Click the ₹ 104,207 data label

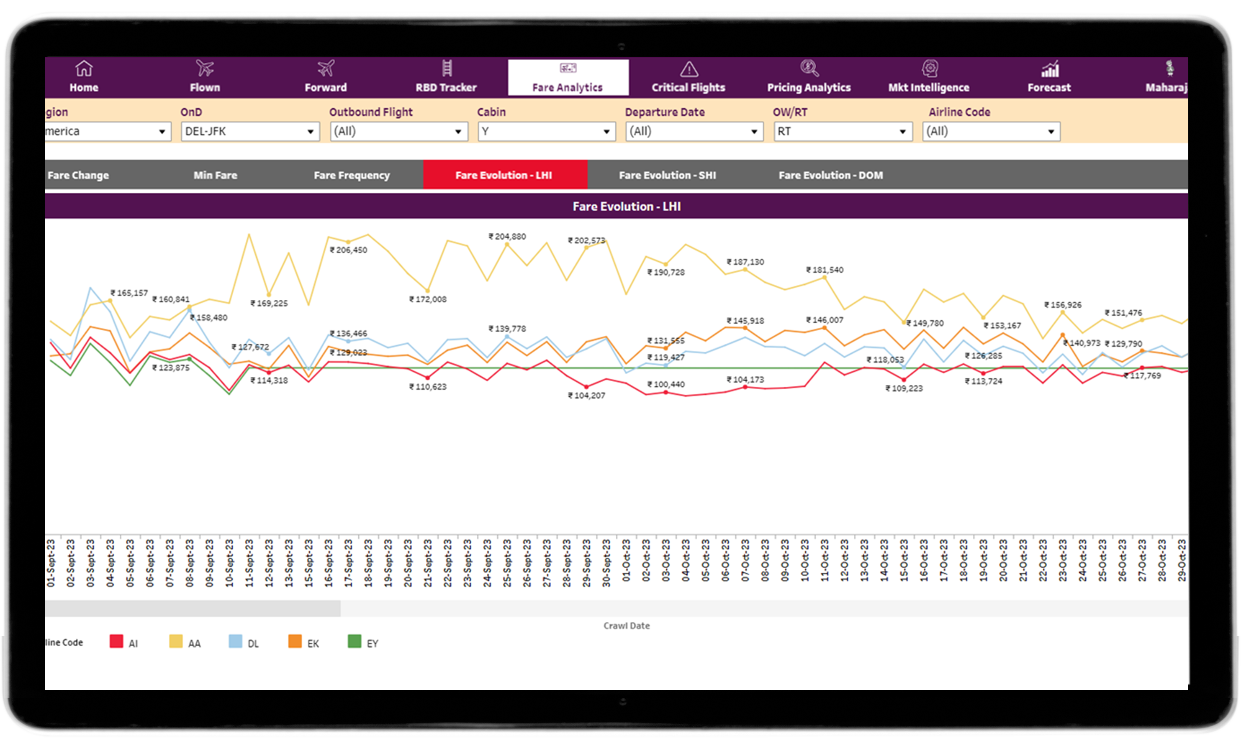(x=586, y=396)
